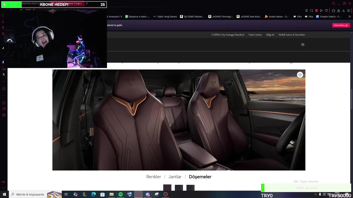Open Yetkili Satıcı & Servisler link
Image resolution: width=353 pixels, height=198 pixels.
pos(292,35)
